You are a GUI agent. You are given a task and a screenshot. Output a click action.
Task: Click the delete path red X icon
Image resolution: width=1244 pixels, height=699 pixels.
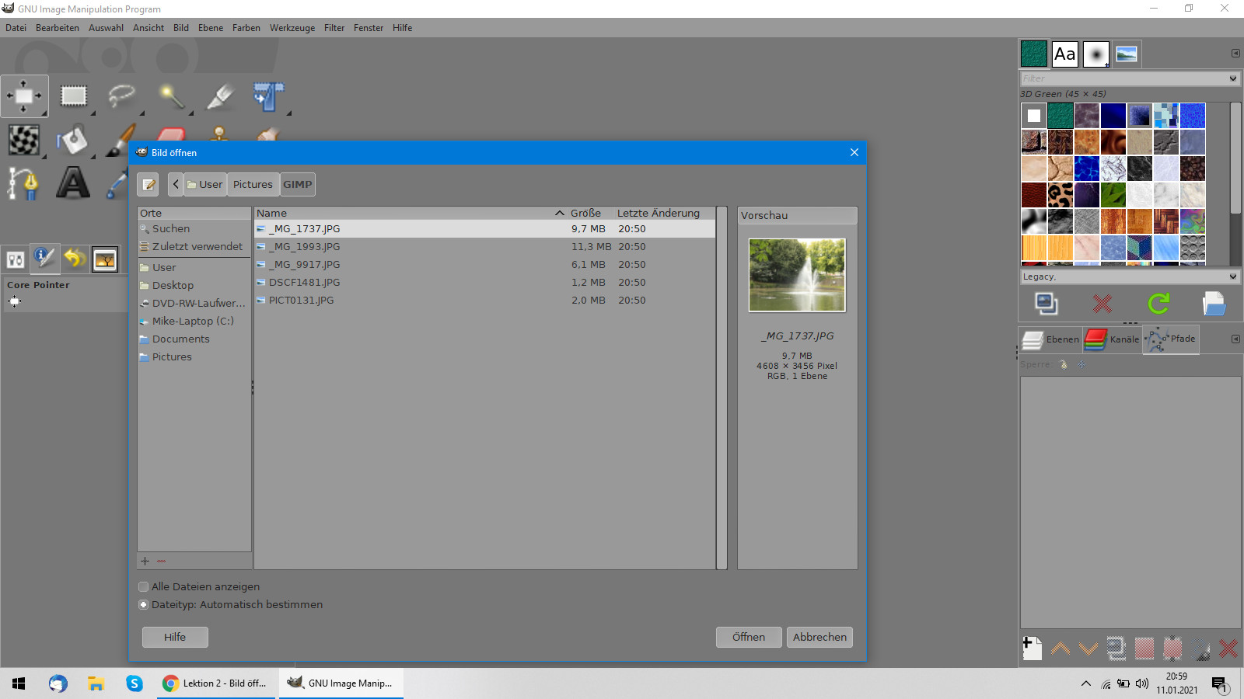1228,649
